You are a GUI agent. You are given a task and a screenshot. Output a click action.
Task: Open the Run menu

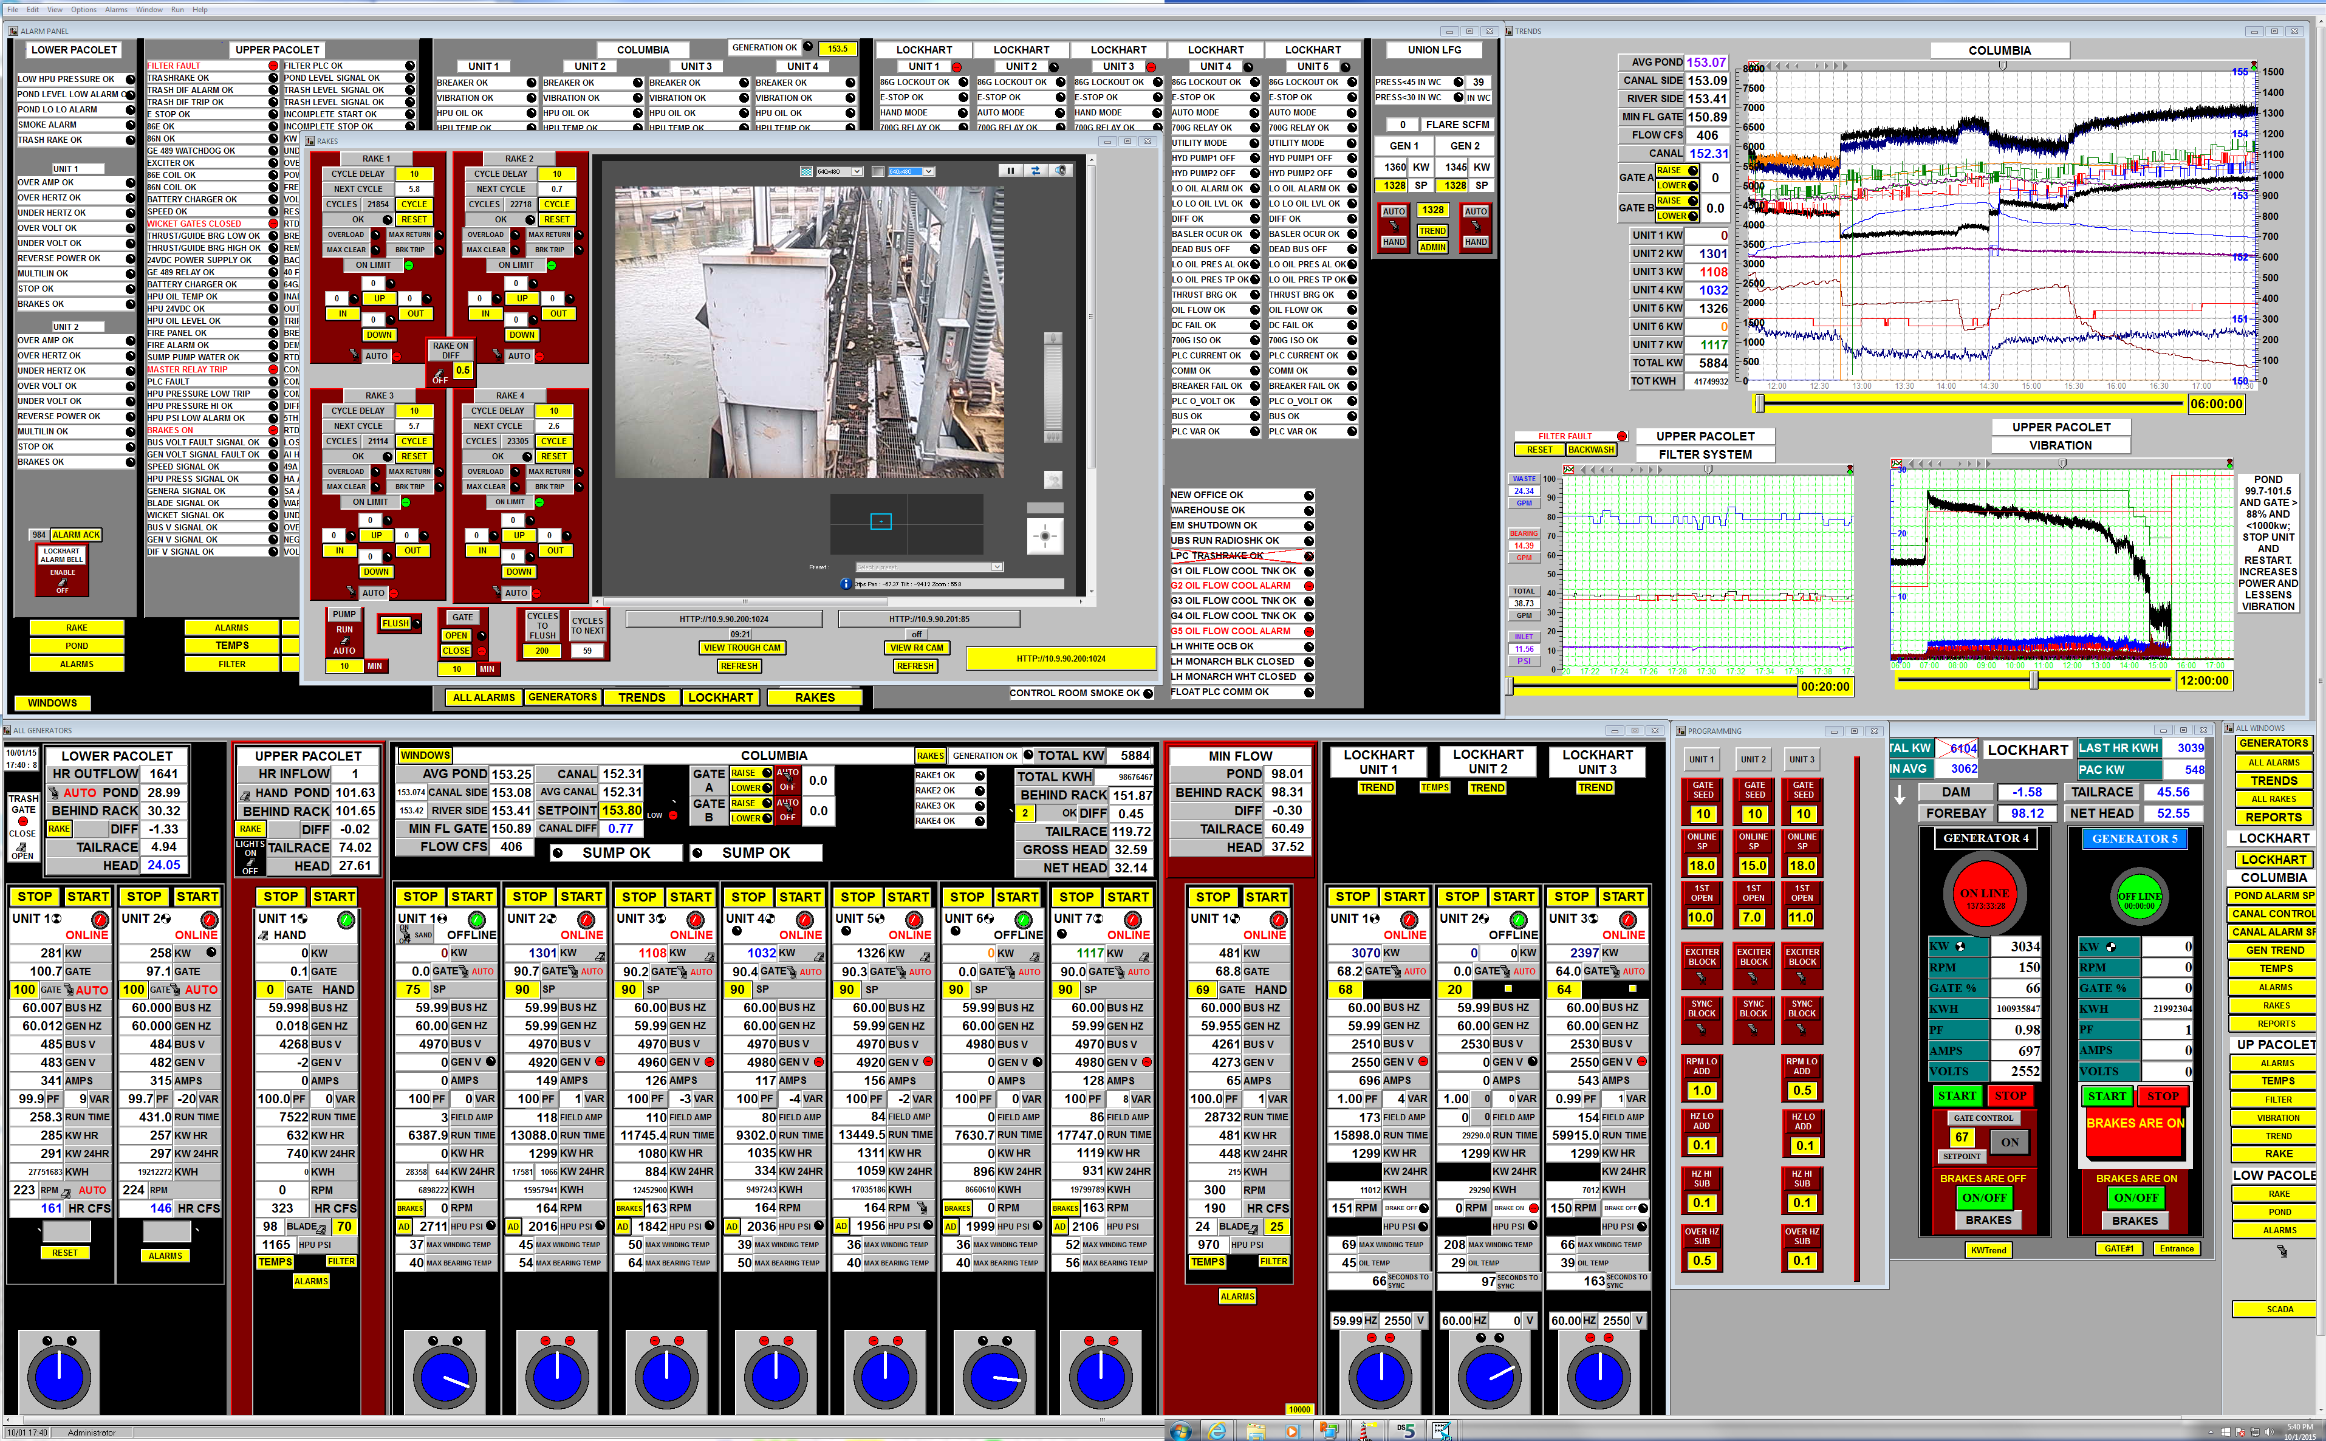177,10
